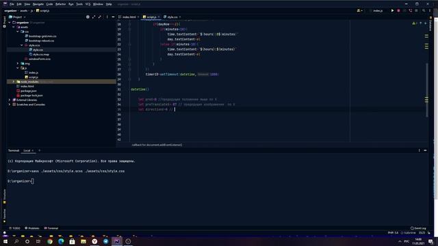Image resolution: width=438 pixels, height=246 pixels.
Task: Collapse the organizer root folder
Action: (x=10, y=23)
